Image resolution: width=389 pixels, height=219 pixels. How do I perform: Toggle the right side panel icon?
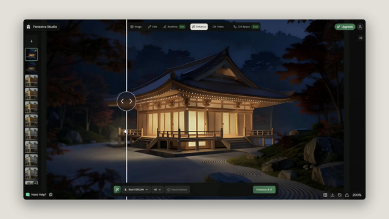coord(360,38)
